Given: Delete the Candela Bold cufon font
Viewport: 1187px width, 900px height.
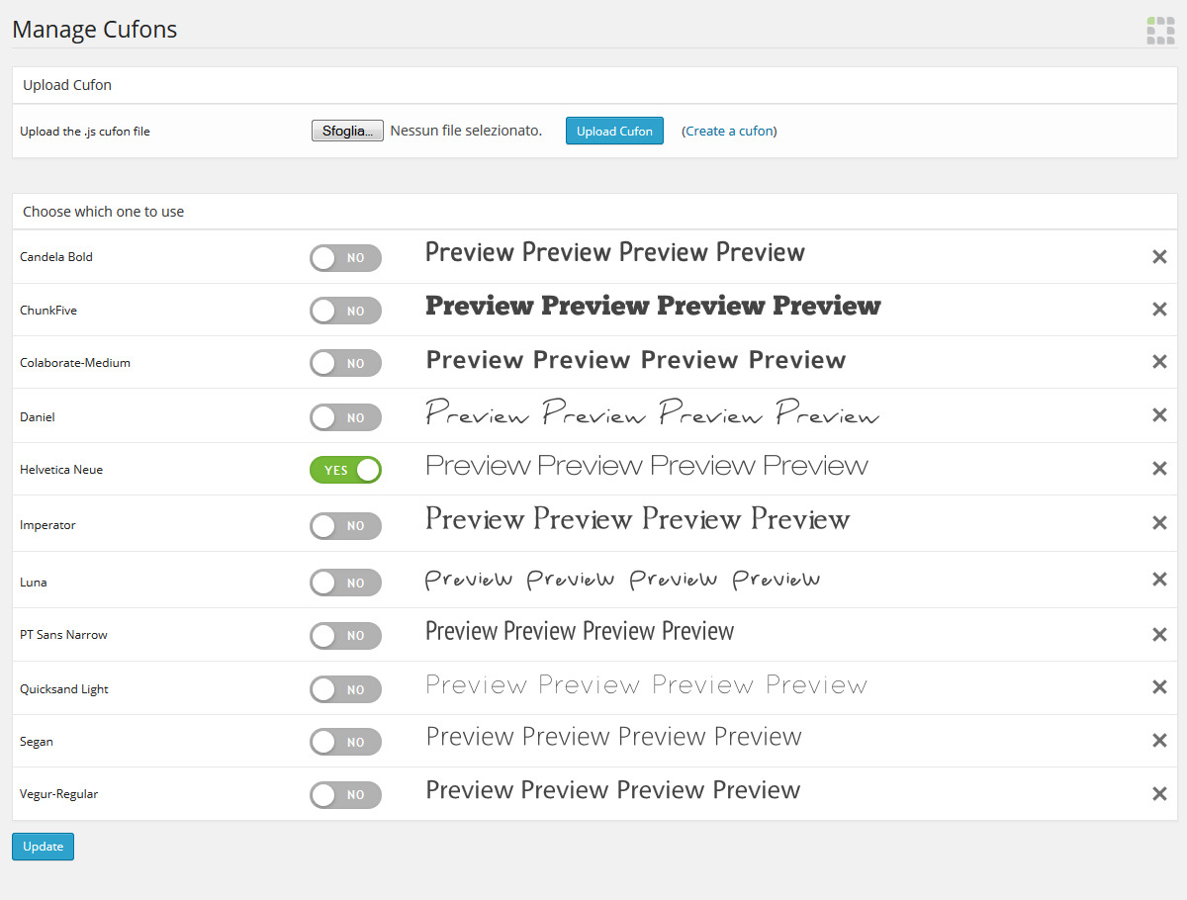Looking at the screenshot, I should pyautogui.click(x=1159, y=257).
